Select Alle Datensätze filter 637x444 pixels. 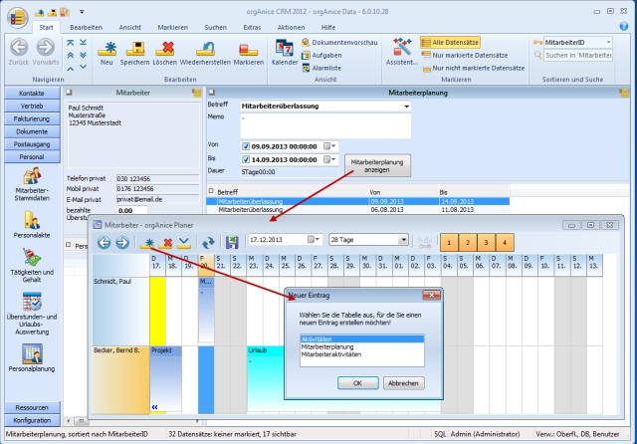click(x=450, y=42)
